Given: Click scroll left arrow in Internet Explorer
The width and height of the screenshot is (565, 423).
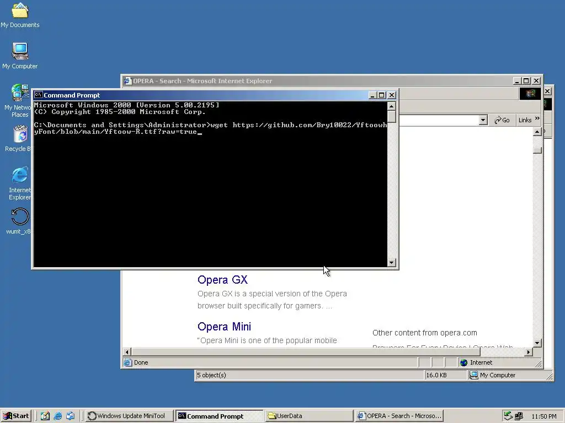Looking at the screenshot, I should pos(127,352).
